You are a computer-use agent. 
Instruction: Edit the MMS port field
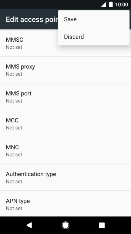pyautogui.click(x=65, y=97)
